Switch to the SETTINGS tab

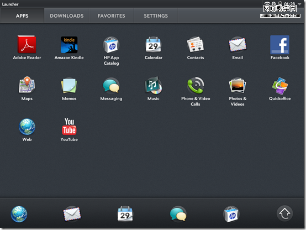pyautogui.click(x=156, y=16)
